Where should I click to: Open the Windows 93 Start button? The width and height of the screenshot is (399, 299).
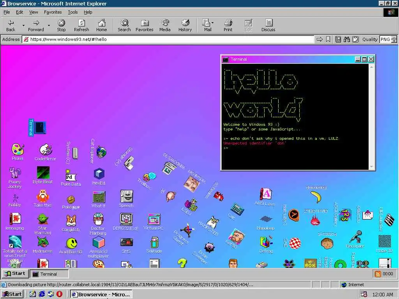click(15, 274)
